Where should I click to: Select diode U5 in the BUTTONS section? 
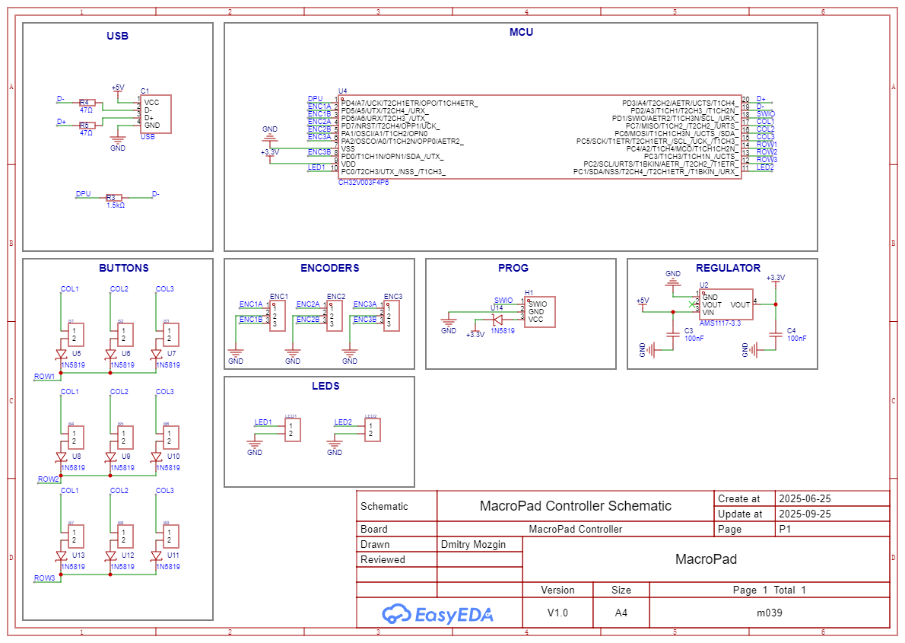62,355
